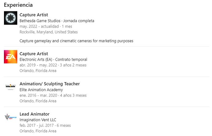Click the abr. 2019 - may. 2022 dates
The width and height of the screenshot is (212, 136).
[38, 65]
